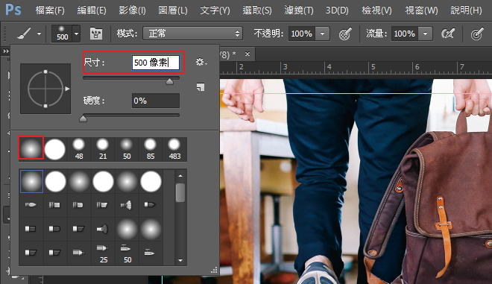Expand the collapsed tools panel double-arrow
492x284 pixels.
(x=6, y=51)
